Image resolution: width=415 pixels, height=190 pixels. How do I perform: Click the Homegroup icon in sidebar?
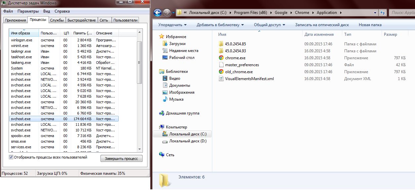click(x=162, y=113)
